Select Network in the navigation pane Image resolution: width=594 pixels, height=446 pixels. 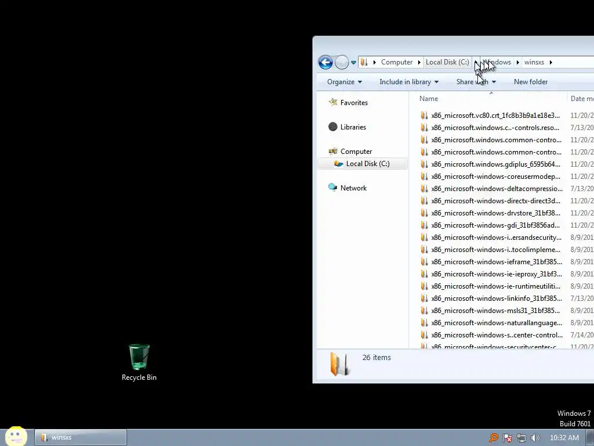pyautogui.click(x=353, y=188)
